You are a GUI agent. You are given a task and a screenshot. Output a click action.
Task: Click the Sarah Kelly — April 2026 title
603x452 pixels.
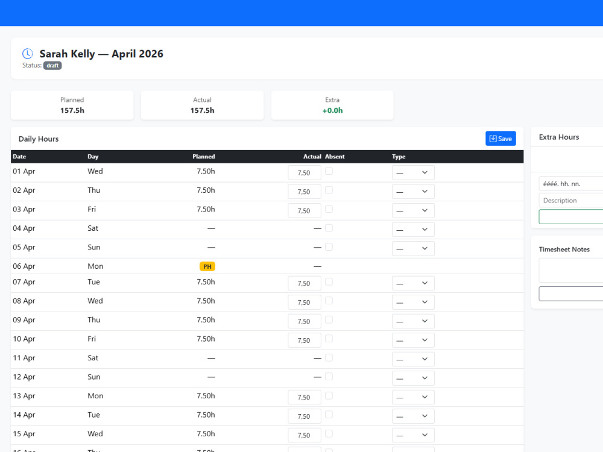[x=101, y=54]
